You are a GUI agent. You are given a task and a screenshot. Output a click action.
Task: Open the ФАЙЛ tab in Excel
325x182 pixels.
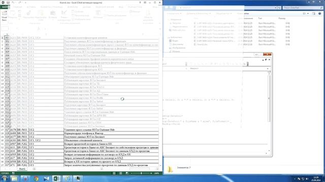coord(5,7)
